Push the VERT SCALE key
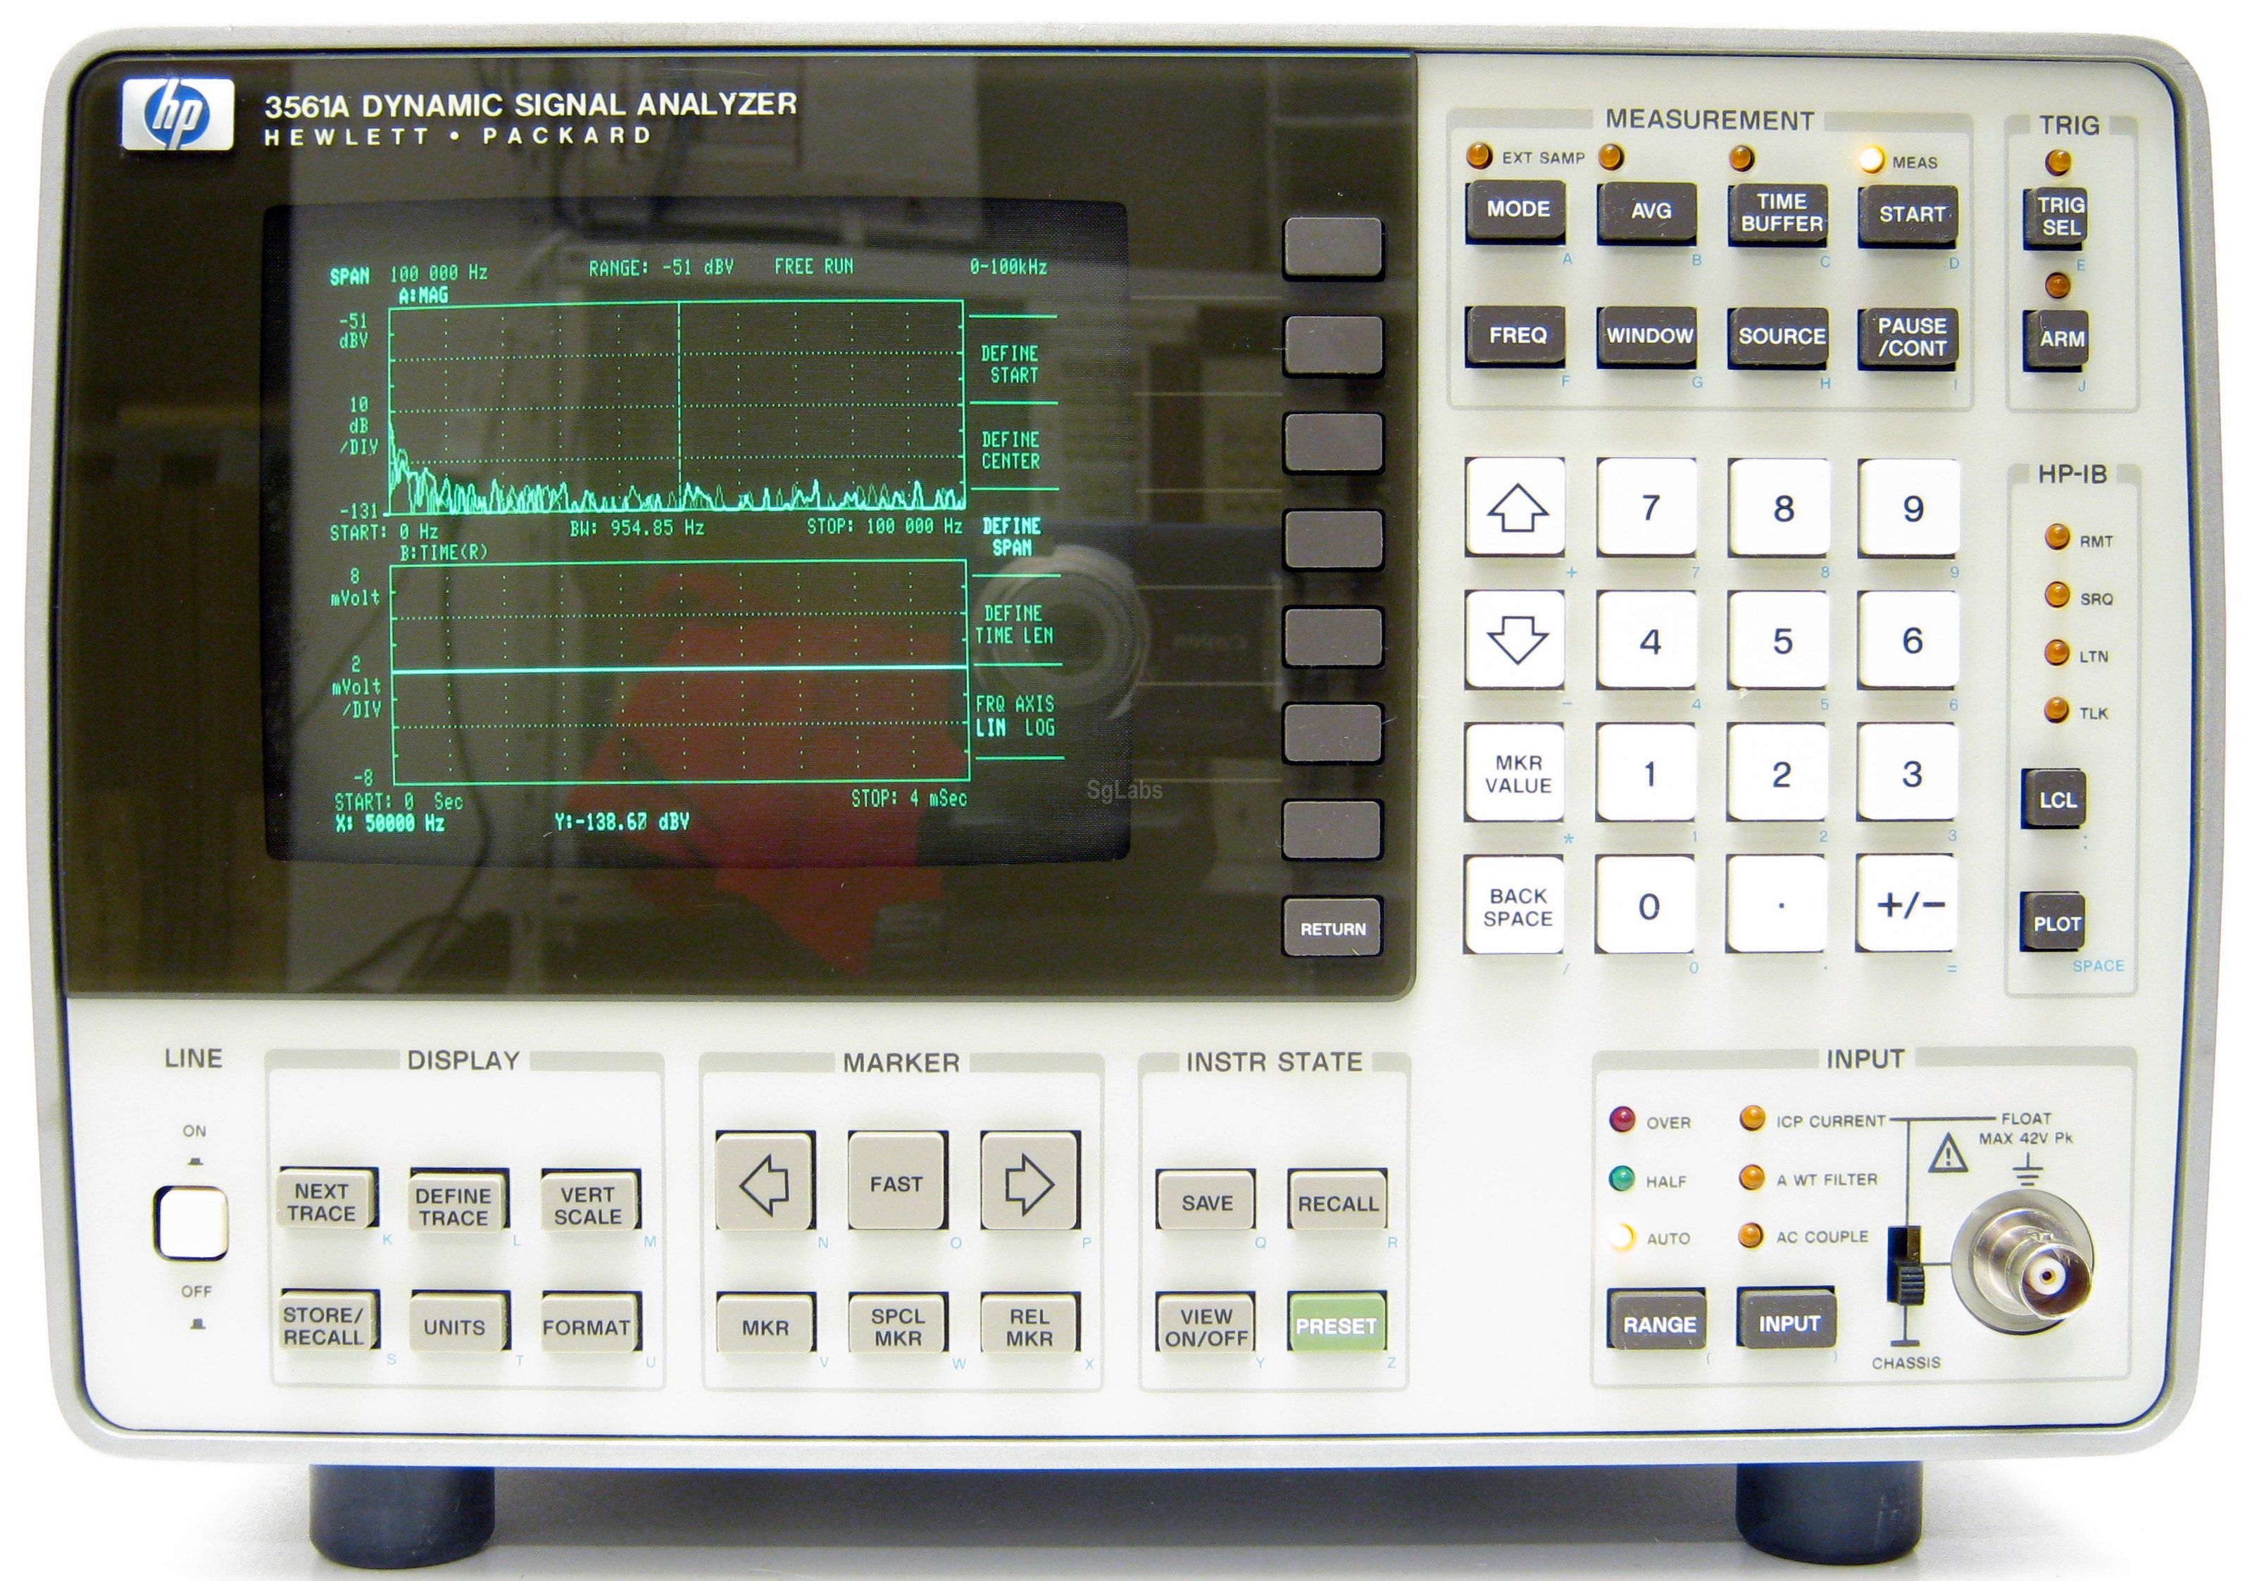This screenshot has width=2252, height=1581. [589, 1201]
